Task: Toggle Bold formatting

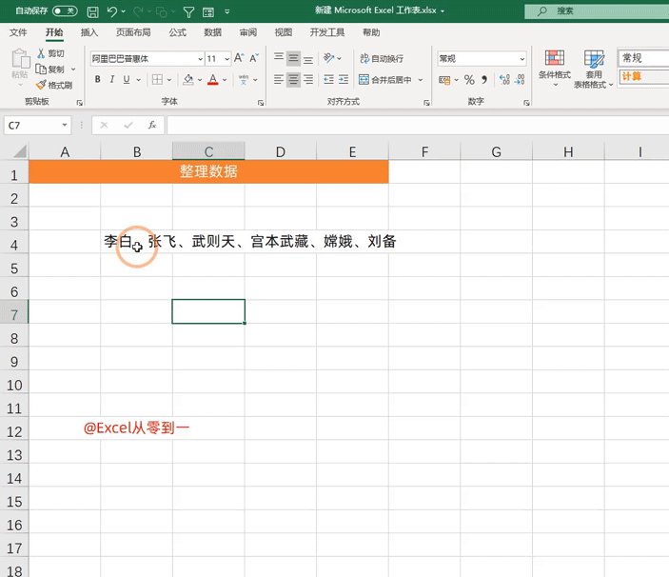Action: (x=97, y=80)
